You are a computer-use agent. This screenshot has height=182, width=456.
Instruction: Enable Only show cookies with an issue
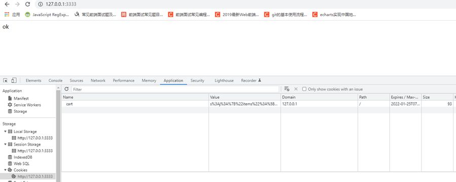[x=304, y=89]
